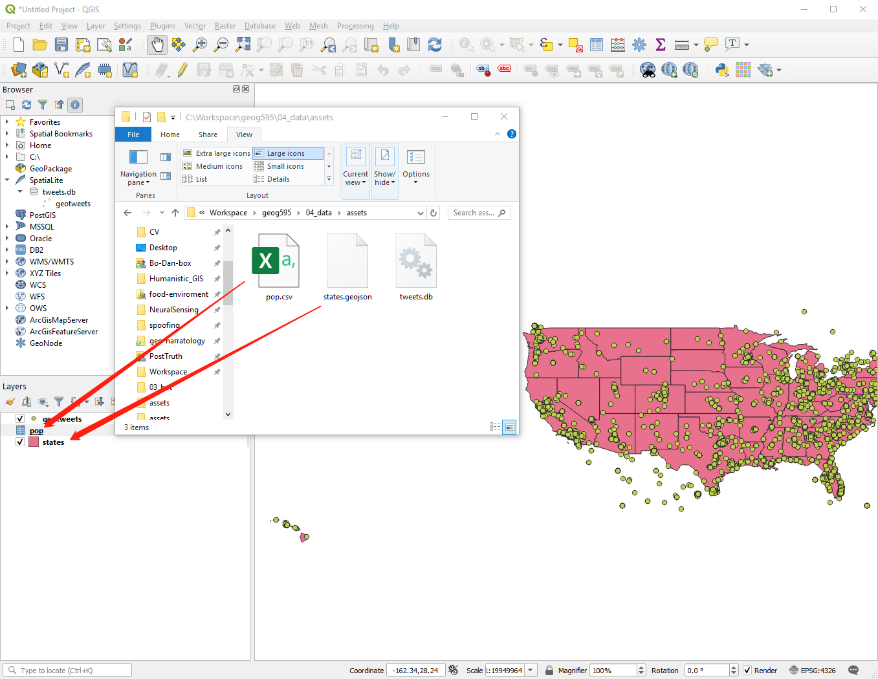Open the Vector menu

195,26
